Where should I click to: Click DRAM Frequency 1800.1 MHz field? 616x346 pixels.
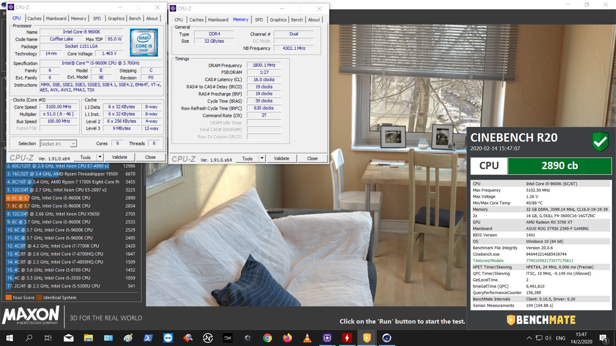click(x=264, y=65)
